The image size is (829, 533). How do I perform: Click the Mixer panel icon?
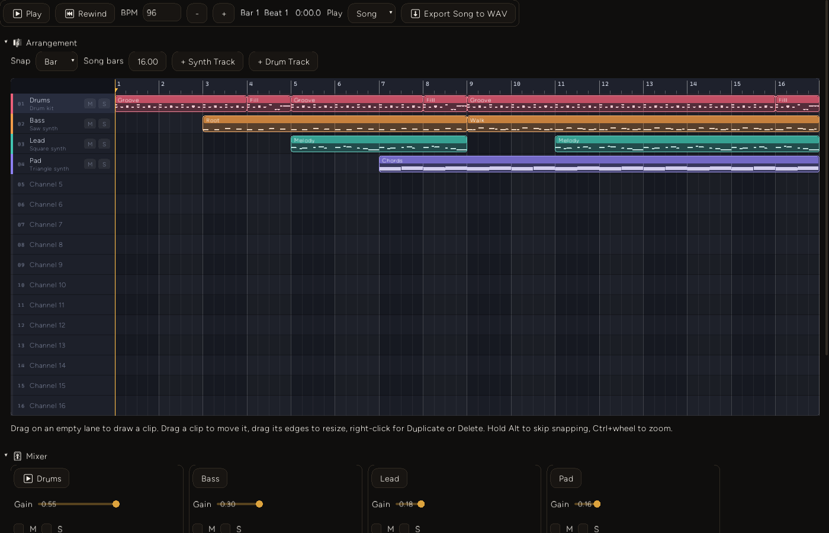[x=17, y=456]
